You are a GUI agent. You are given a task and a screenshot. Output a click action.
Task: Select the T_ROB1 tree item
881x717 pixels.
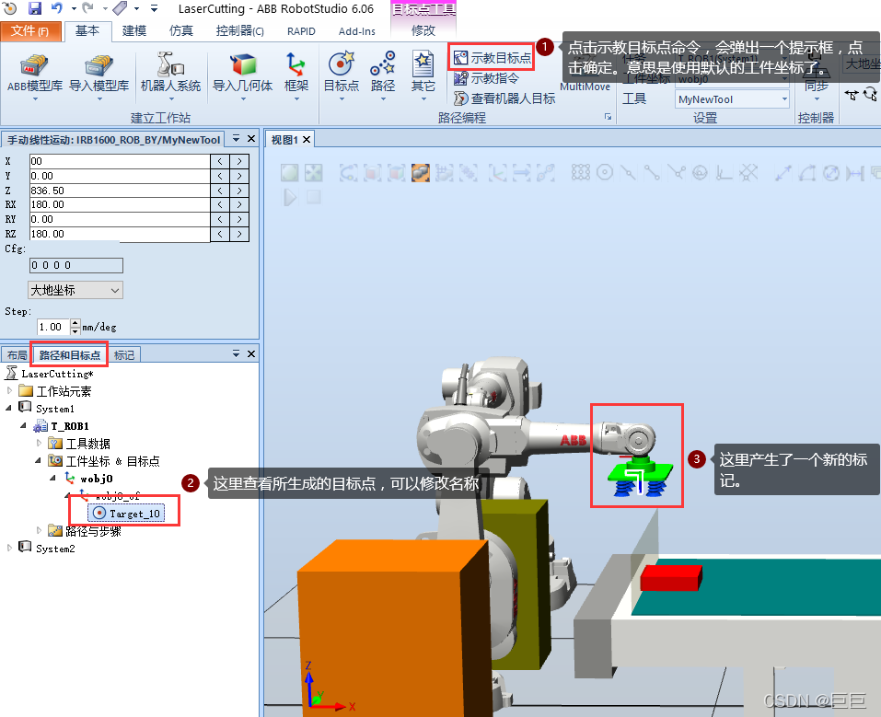tap(70, 426)
